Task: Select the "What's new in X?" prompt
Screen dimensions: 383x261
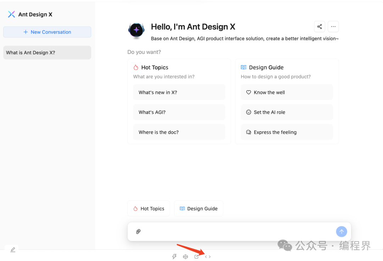Action: point(179,92)
